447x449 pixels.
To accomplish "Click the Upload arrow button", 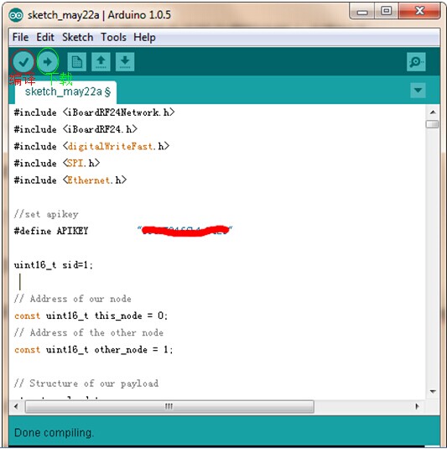I will [48, 61].
